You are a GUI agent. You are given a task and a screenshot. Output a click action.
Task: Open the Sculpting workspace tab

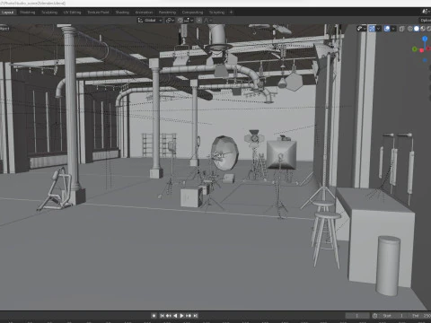pos(49,13)
